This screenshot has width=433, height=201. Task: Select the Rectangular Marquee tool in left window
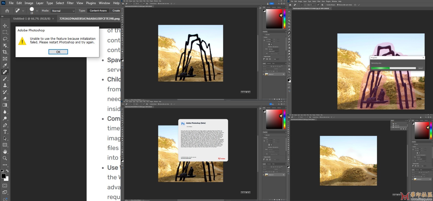[x=5, y=32]
